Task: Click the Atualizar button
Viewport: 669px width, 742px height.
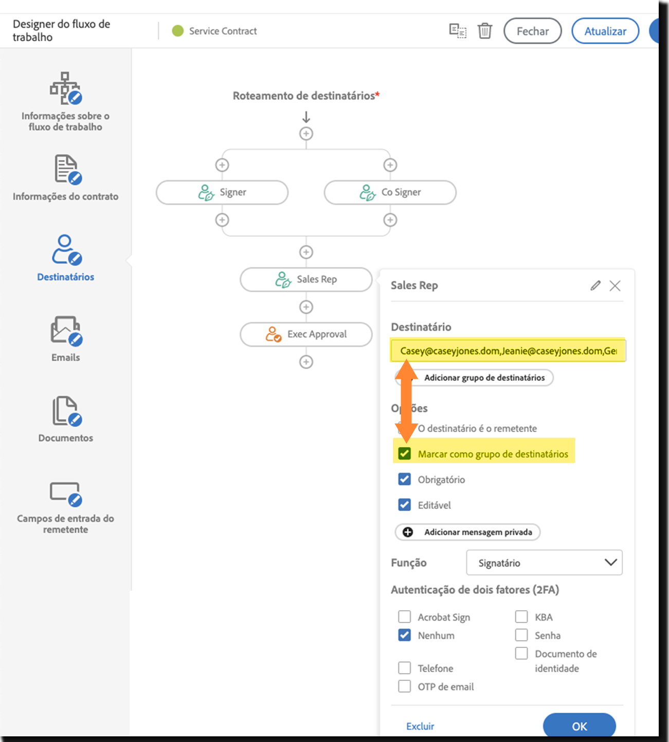Action: (x=605, y=31)
